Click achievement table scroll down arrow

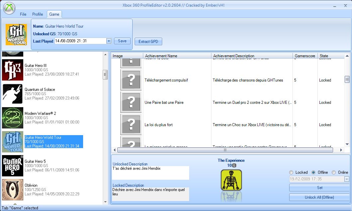(347, 144)
